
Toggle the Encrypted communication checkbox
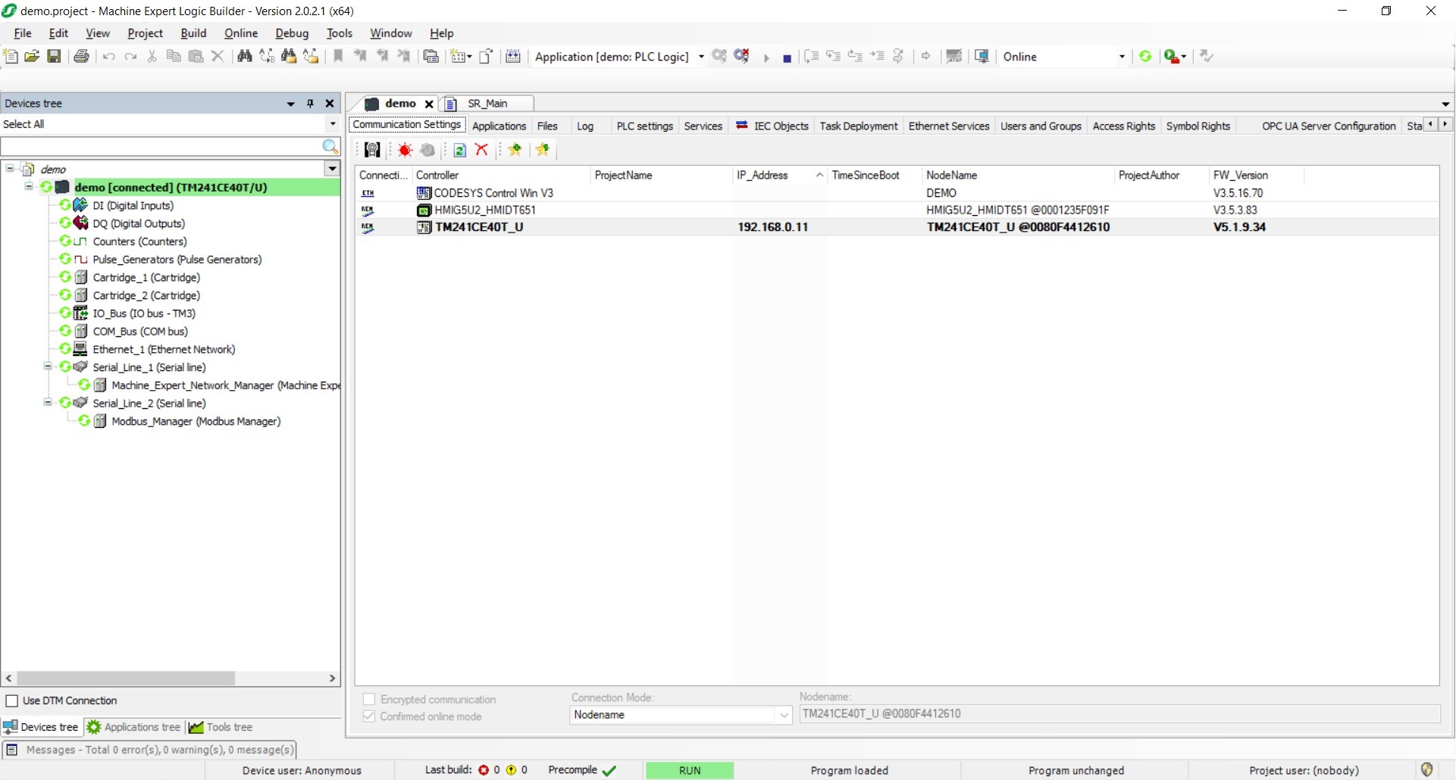pos(369,699)
